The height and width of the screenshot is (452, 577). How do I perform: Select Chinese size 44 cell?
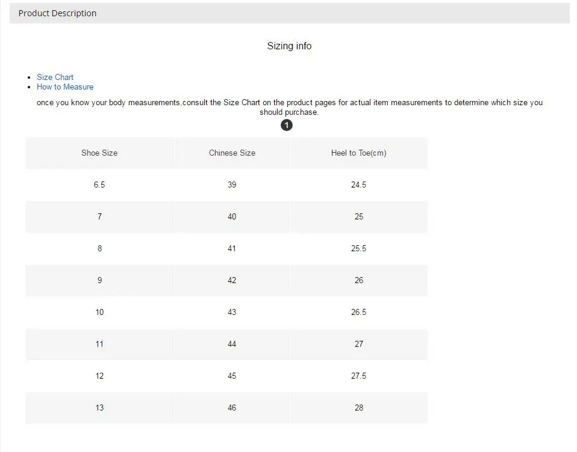(232, 344)
